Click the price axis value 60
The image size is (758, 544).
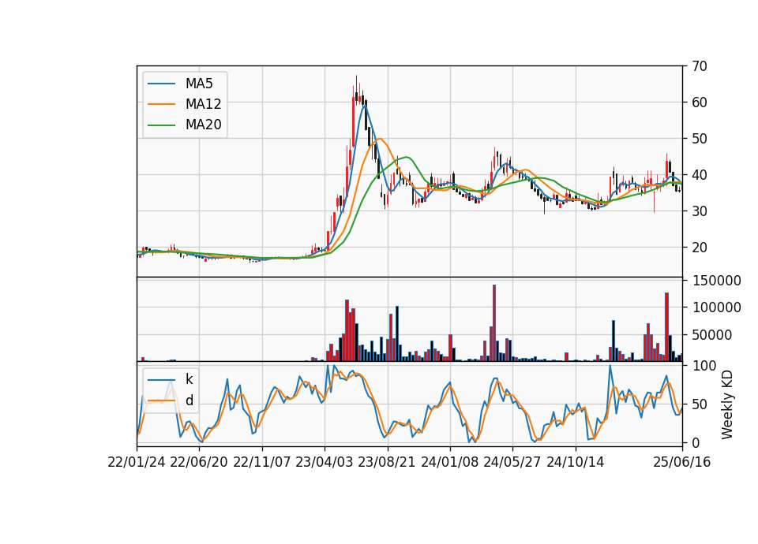coord(699,102)
